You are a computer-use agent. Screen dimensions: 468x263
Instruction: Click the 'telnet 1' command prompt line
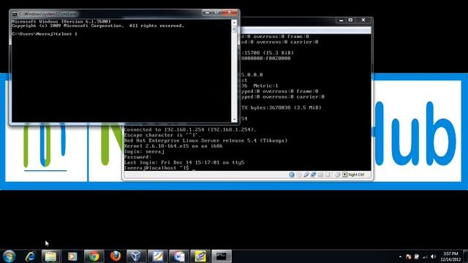45,34
